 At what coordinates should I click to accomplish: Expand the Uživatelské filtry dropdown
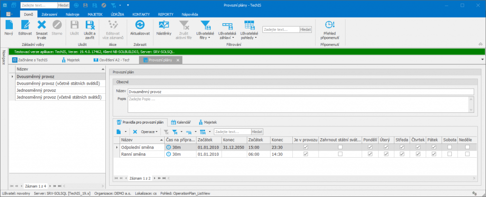coord(206,38)
